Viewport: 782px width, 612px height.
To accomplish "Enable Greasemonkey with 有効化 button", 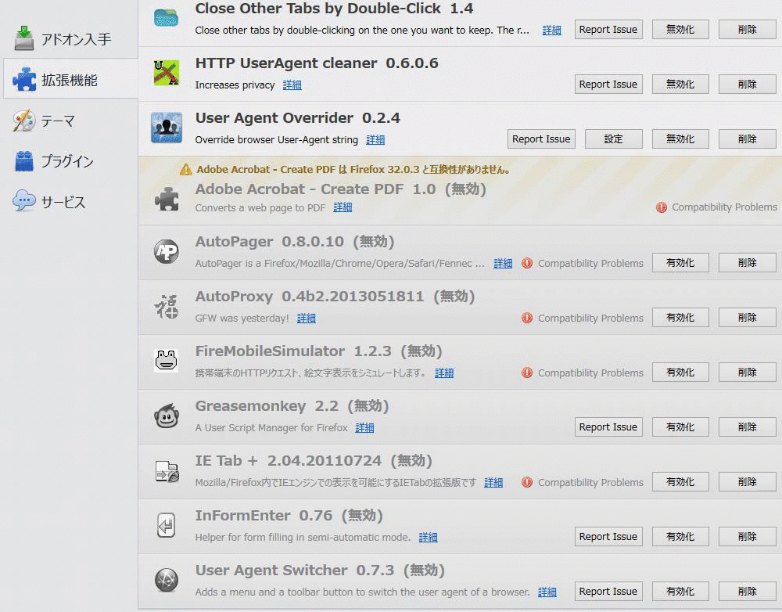I will click(680, 427).
